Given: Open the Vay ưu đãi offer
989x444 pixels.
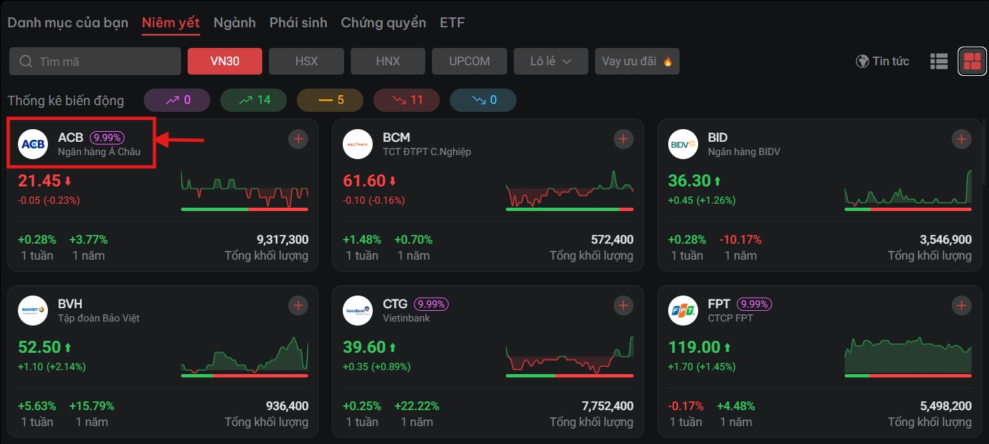Looking at the screenshot, I should click(637, 61).
